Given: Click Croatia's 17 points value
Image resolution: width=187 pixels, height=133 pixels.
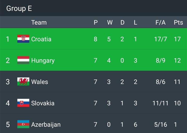Looking at the screenshot, I should pyautogui.click(x=177, y=39).
